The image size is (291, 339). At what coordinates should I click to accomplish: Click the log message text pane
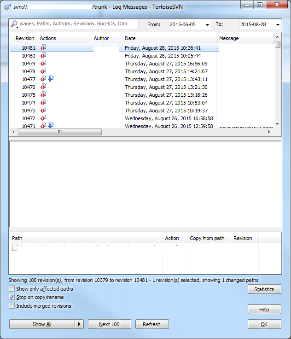(145, 184)
